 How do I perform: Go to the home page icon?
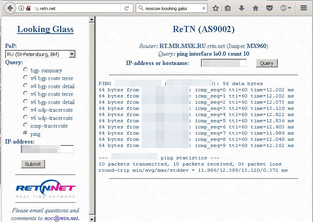pos(256,9)
